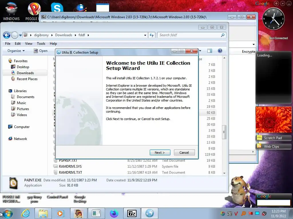Expand the address bar history dropdown
This screenshot has height=219, width=293.
tap(145, 35)
